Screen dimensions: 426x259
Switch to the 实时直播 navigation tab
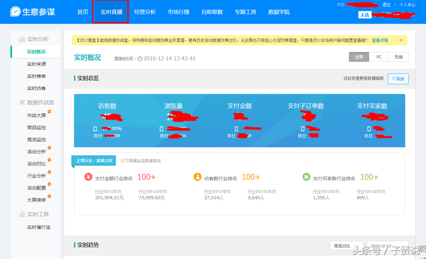click(x=111, y=12)
